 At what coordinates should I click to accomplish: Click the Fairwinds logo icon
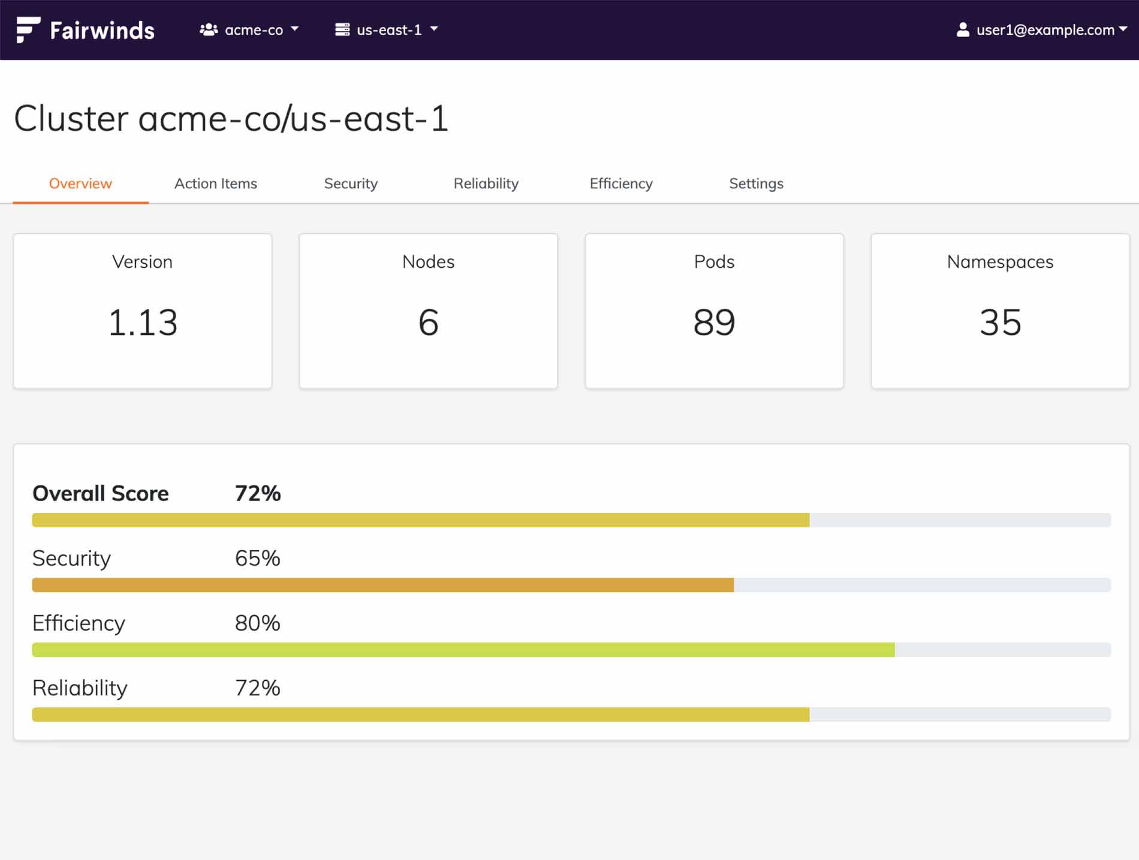point(28,30)
